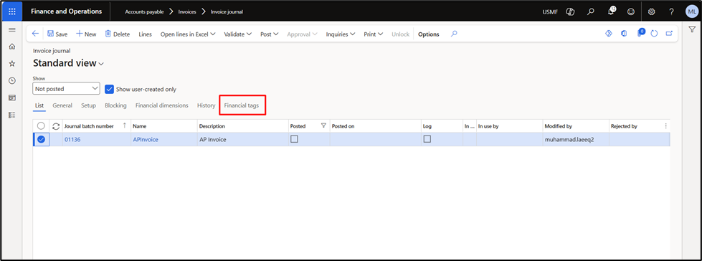The image size is (702, 261).
Task: Click the Save button
Action: 57,34
